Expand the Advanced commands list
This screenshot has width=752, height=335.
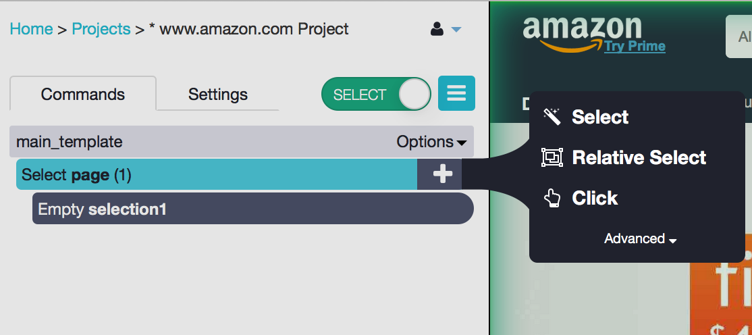(640, 238)
